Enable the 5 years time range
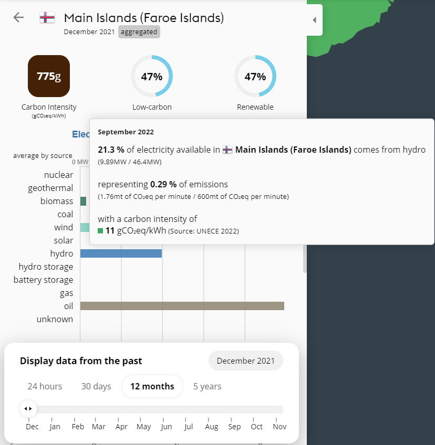 (x=207, y=386)
